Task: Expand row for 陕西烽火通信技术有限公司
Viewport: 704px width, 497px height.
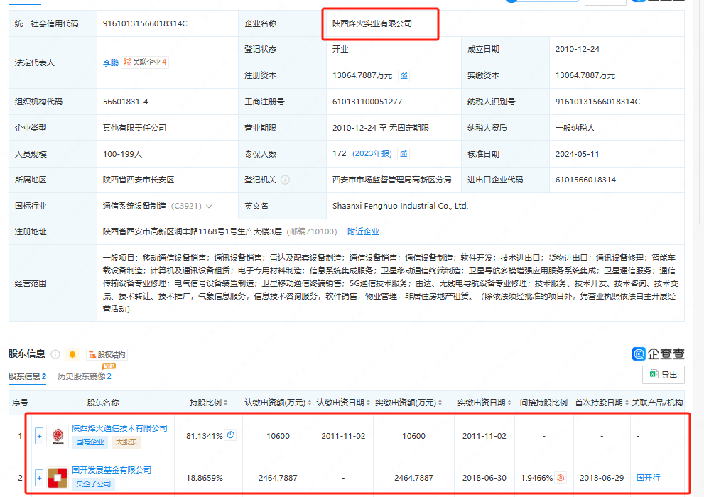Action: [39, 435]
